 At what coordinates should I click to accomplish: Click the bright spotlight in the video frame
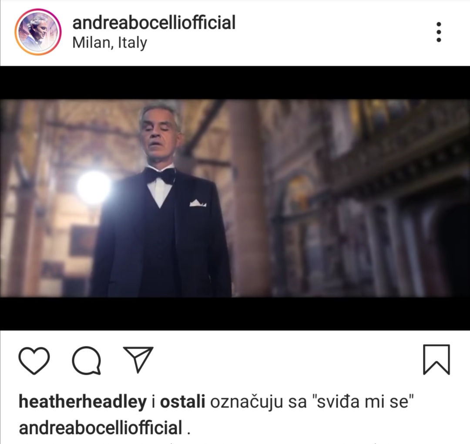[x=94, y=188]
